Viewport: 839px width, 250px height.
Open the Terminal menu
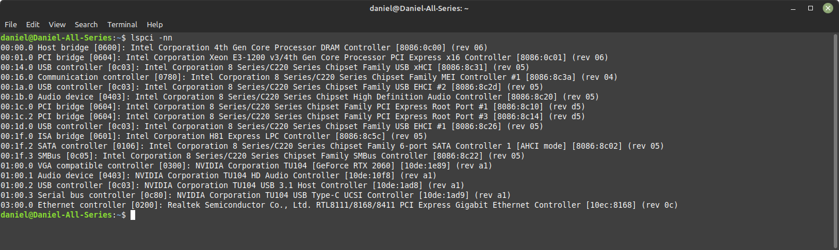[122, 25]
